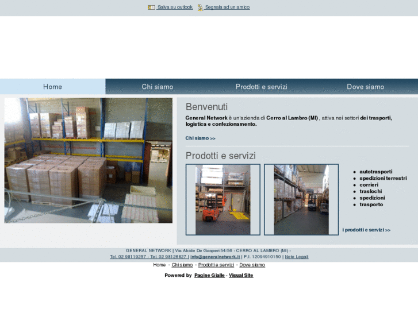Click the 'autotrasporti' list item
The height and width of the screenshot is (313, 418).
[x=376, y=172]
